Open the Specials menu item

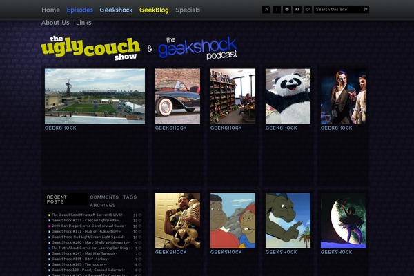click(x=188, y=10)
